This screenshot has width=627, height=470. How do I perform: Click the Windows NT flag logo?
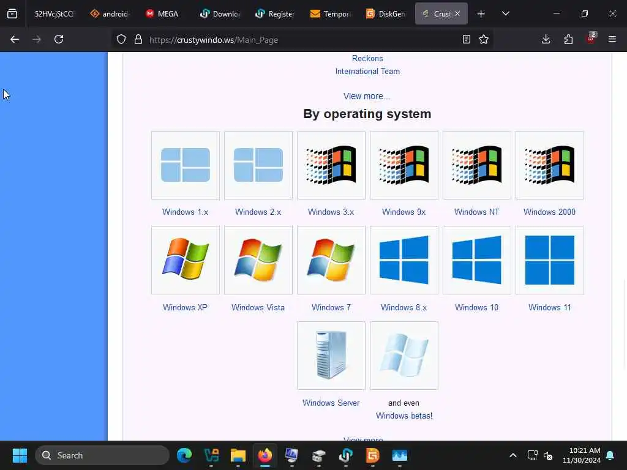pyautogui.click(x=476, y=165)
